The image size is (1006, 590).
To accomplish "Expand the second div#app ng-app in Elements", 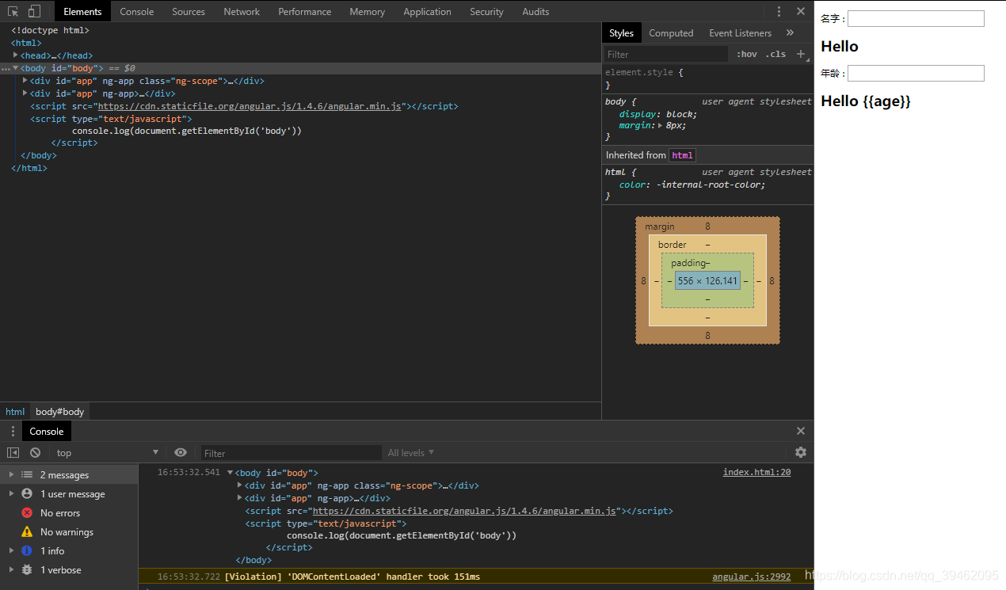I will (25, 93).
